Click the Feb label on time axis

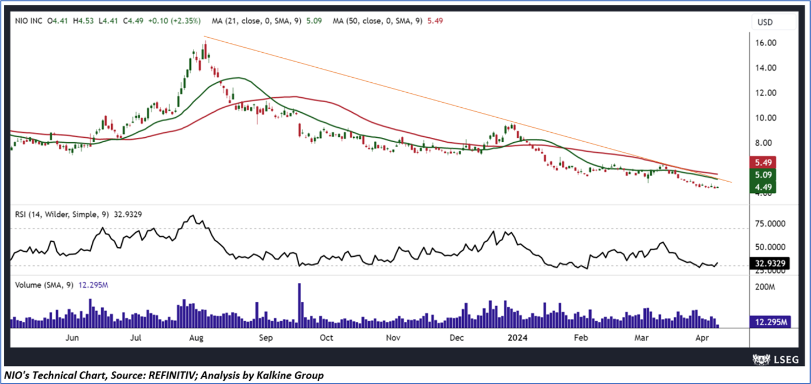[581, 337]
